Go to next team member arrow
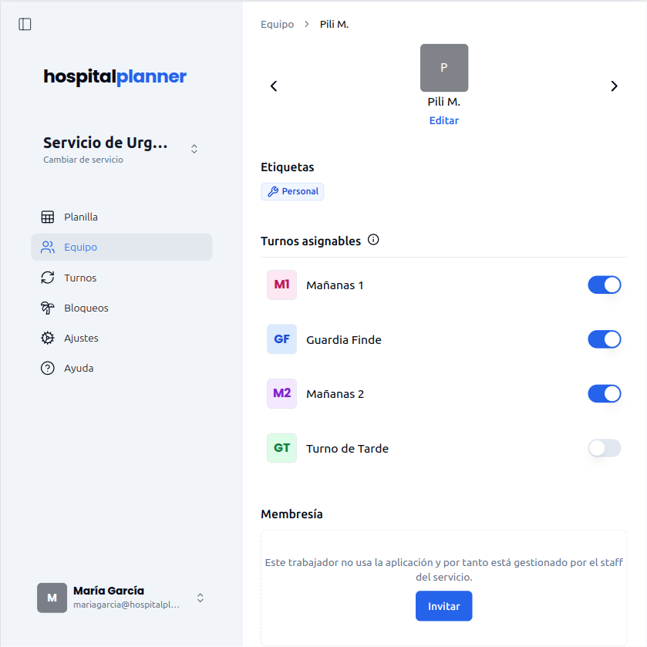This screenshot has width=647, height=647. pos(614,86)
